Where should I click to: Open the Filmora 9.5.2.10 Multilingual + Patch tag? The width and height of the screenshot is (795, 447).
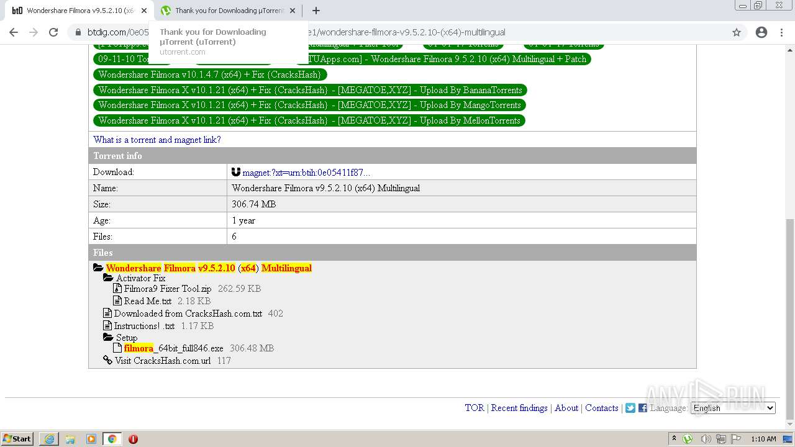coord(443,59)
